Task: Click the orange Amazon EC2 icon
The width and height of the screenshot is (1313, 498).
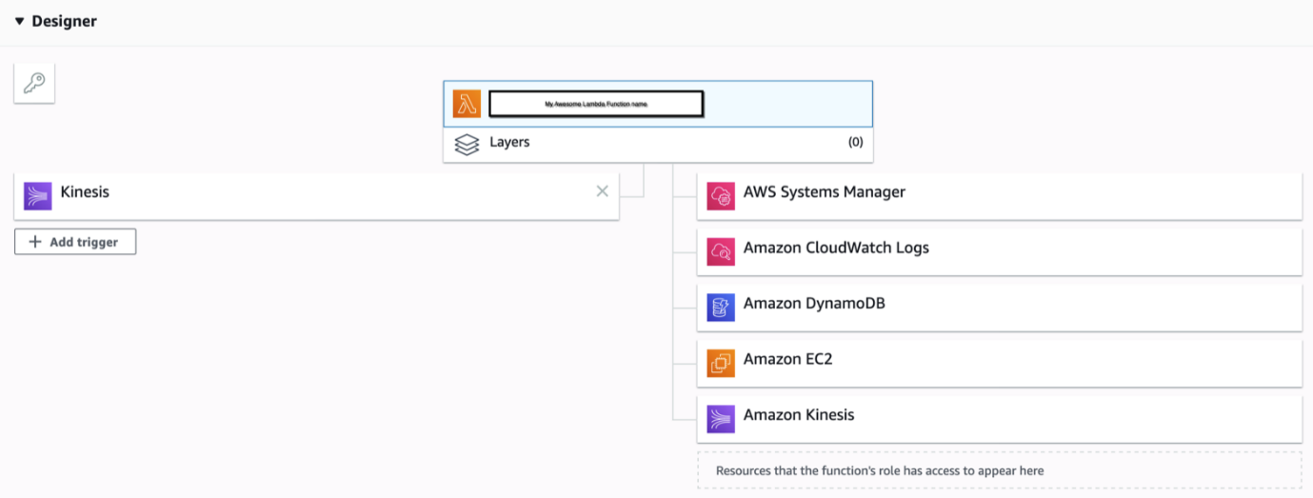Action: click(721, 363)
